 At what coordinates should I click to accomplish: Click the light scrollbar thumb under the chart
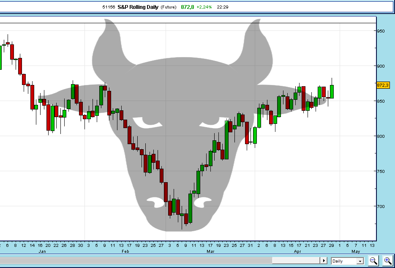coord(296,260)
